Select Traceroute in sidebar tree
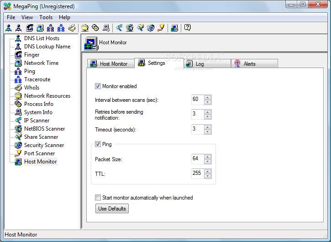Screen dimensions: 331x242 [37, 79]
